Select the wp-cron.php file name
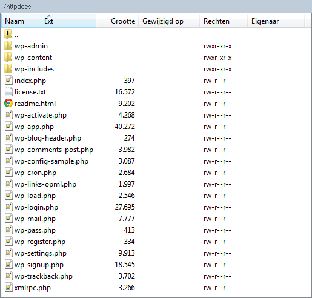Image resolution: width=312 pixels, height=298 pixels. tap(35, 173)
